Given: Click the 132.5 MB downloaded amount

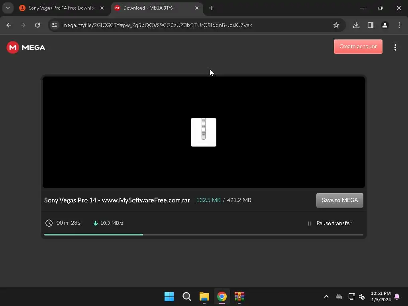Looking at the screenshot, I should 208,200.
